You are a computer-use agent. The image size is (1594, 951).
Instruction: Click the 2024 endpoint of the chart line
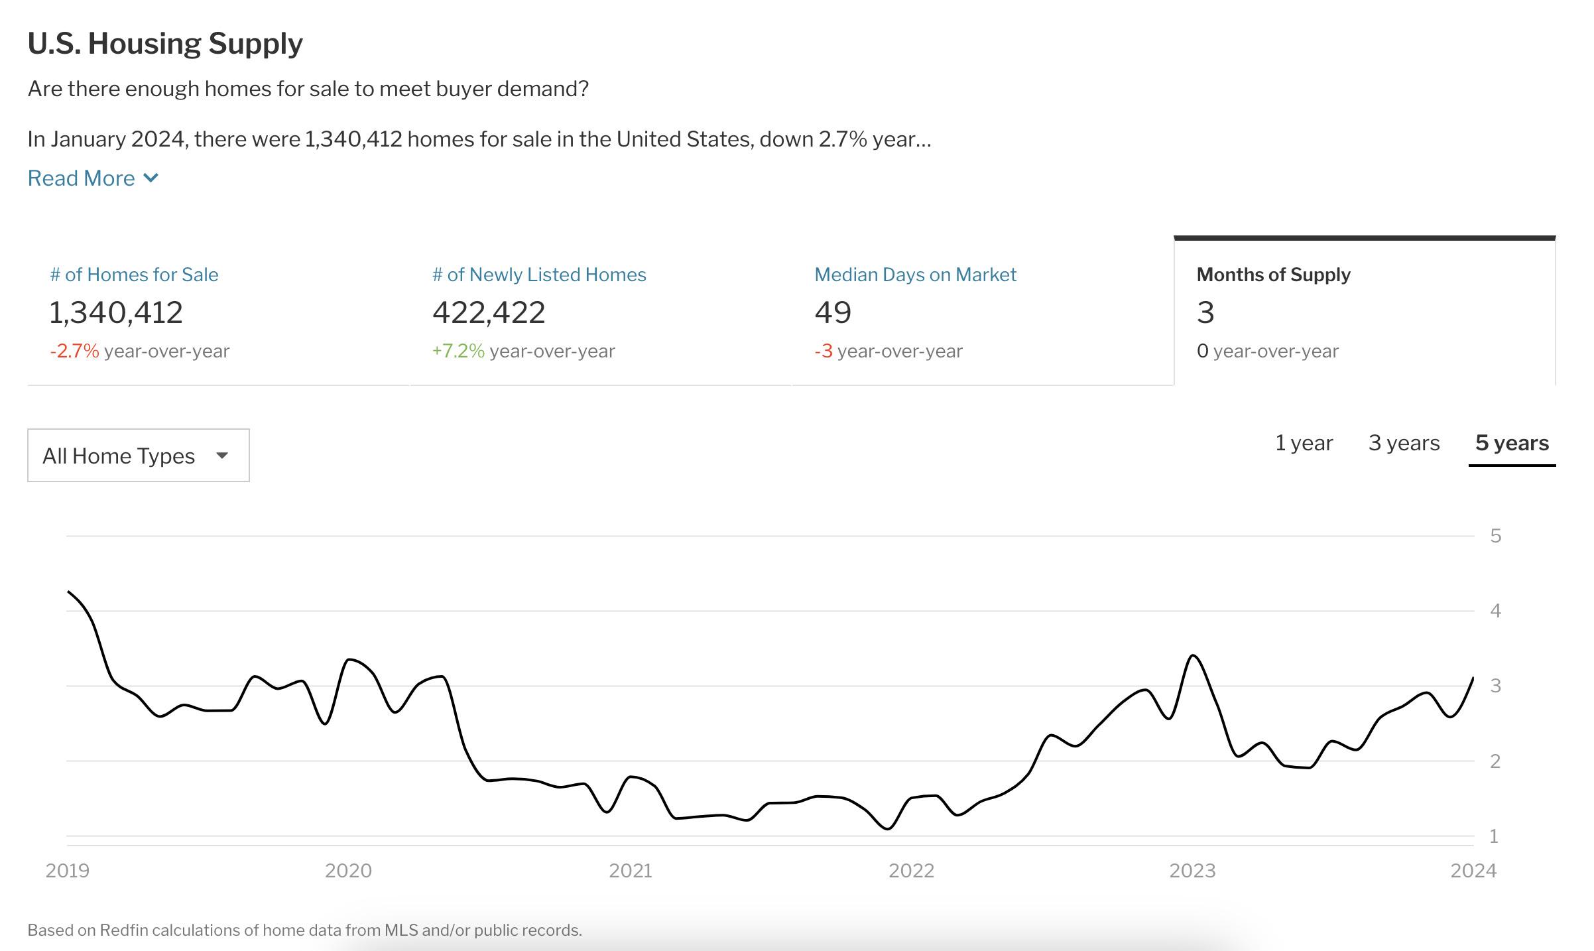click(x=1473, y=678)
